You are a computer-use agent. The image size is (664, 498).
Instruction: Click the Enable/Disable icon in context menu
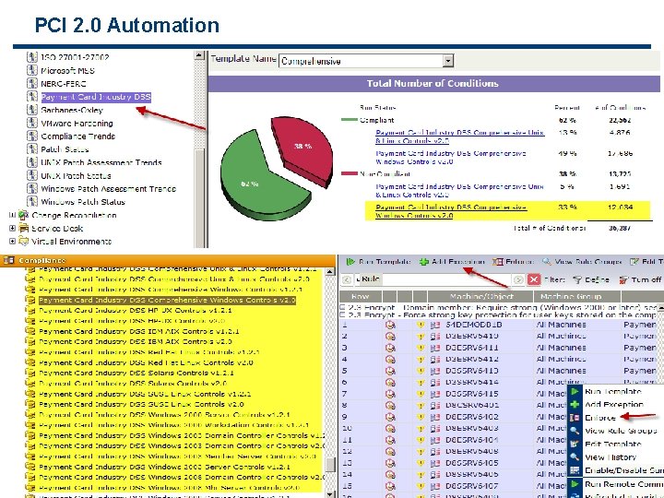(575, 470)
